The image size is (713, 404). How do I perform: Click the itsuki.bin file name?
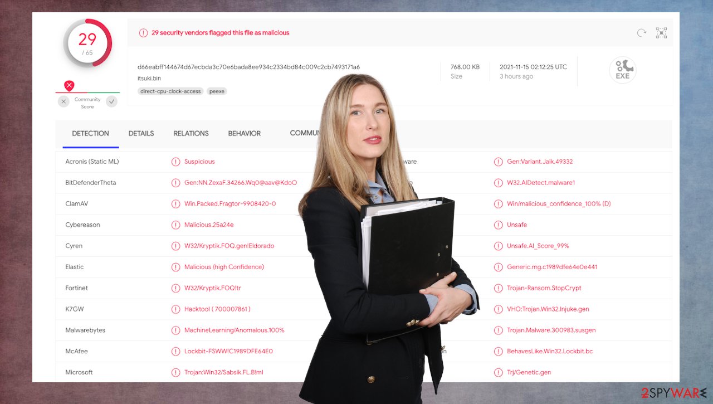click(x=149, y=79)
